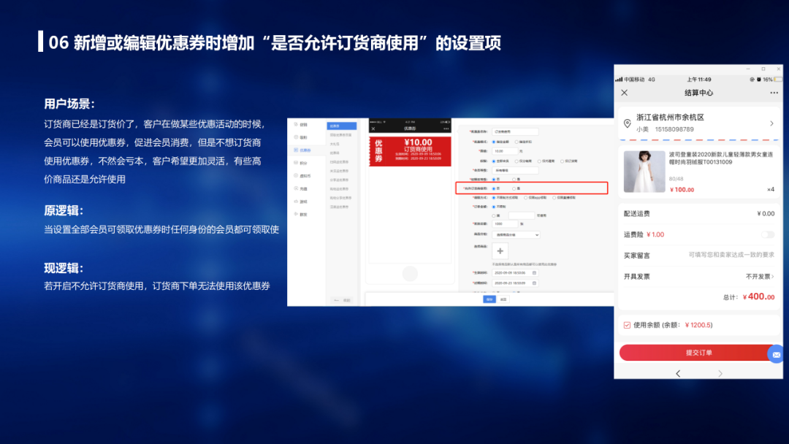This screenshot has width=789, height=444.
Task: Toggle the 运费险 shipping insurance switch
Action: tap(767, 234)
